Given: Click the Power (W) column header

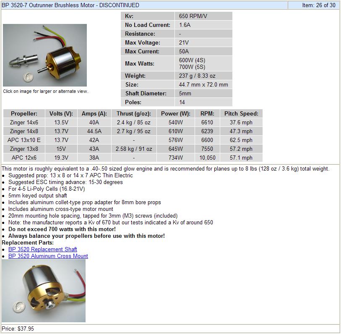Looking at the screenshot, I should [176, 114].
